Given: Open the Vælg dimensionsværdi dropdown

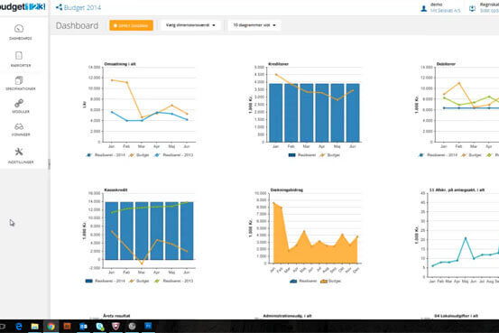Looking at the screenshot, I should pyautogui.click(x=190, y=25).
